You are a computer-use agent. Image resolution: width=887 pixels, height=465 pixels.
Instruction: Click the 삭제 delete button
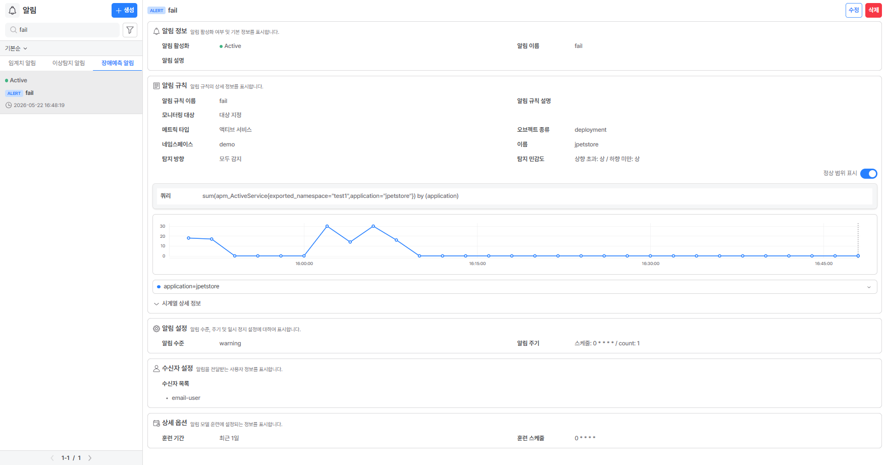click(x=873, y=10)
